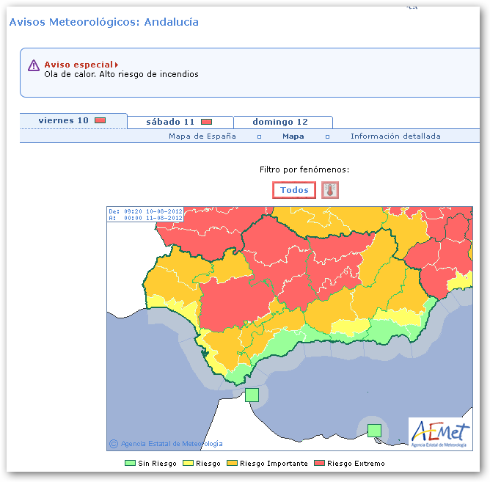The width and height of the screenshot is (490, 482).
Task: Go to Información detallada
Action: [x=395, y=136]
